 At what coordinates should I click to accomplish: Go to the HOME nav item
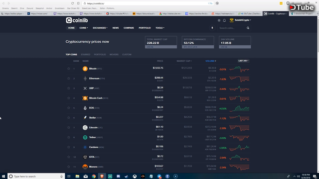pos(71,28)
